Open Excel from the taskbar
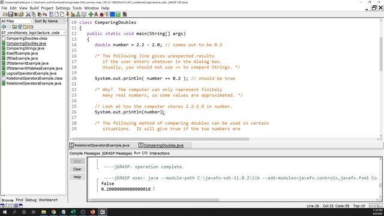The image size is (384, 216). [x=73, y=212]
